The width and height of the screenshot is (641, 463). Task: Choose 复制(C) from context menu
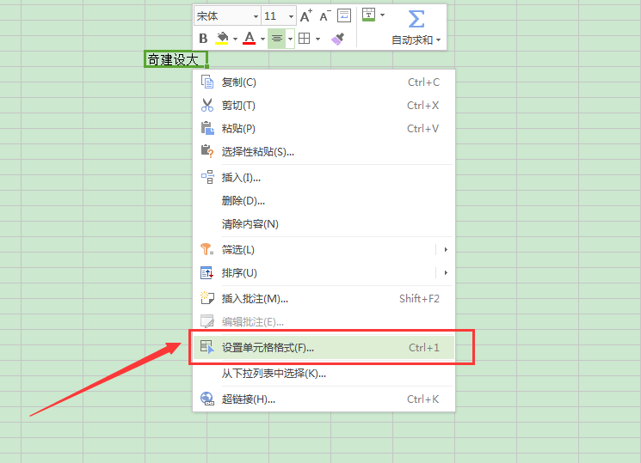(324, 82)
